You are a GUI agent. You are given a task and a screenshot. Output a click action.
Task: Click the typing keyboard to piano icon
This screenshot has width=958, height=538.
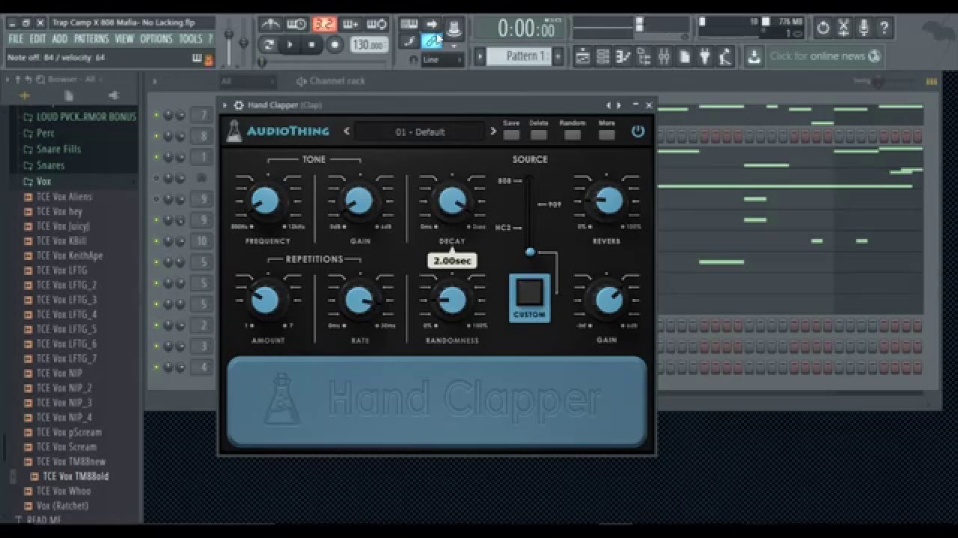[409, 24]
